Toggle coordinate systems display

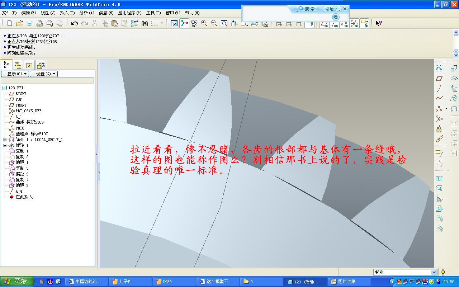click(354, 24)
